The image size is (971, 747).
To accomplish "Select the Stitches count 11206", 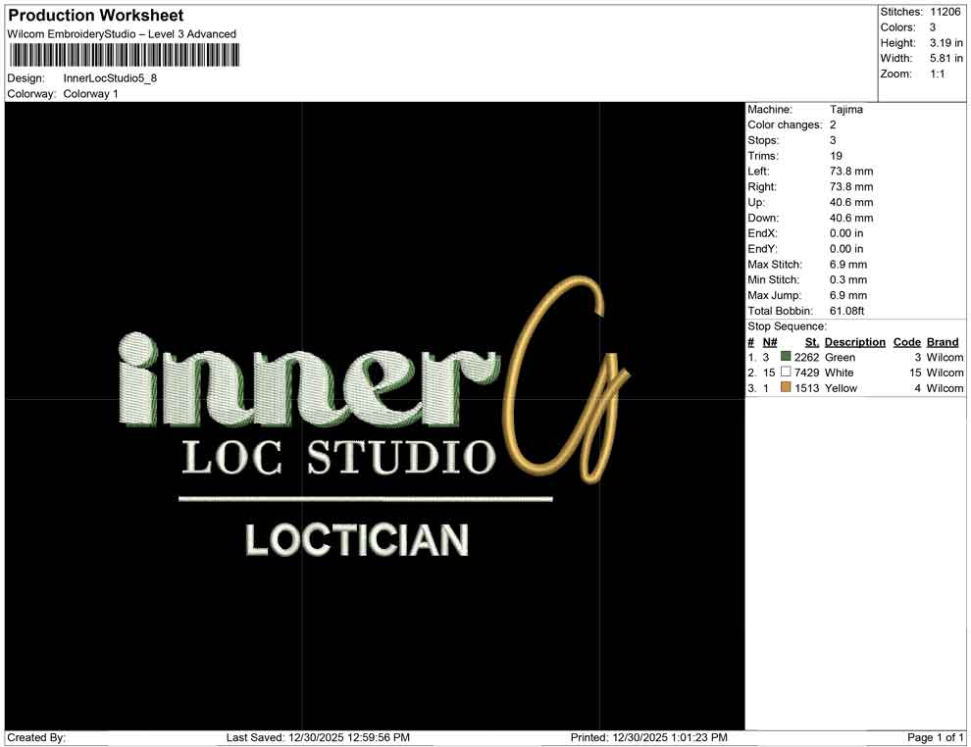I will [x=948, y=12].
